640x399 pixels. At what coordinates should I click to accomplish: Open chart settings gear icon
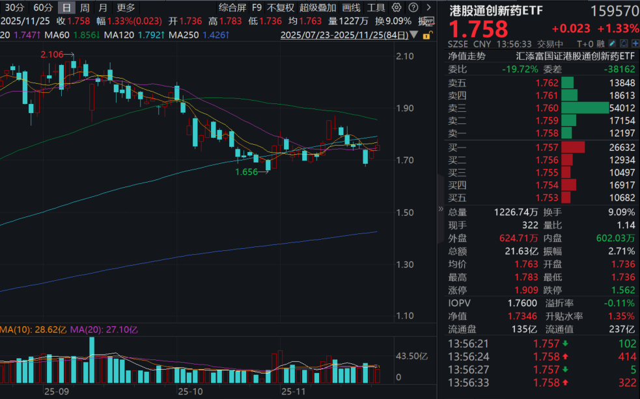[x=397, y=8]
